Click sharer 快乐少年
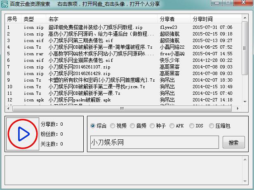The image size is (254, 190). coord(169,60)
